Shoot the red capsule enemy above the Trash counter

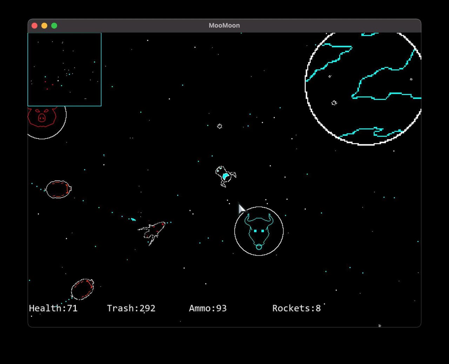coord(82,289)
